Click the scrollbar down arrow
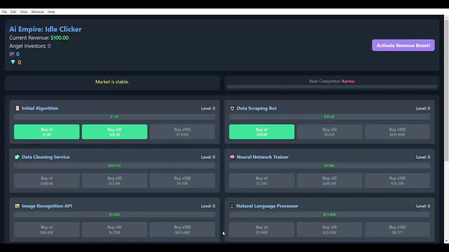The image size is (449, 252). click(446, 241)
